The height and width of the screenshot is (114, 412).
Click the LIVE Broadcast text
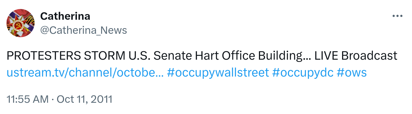pos(356,56)
